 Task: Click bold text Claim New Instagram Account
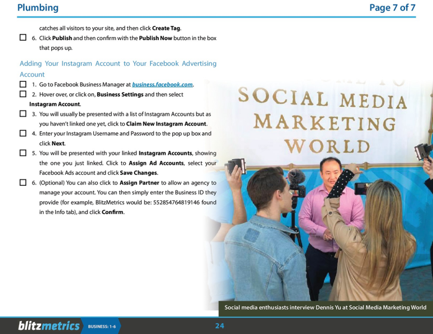tap(166, 124)
